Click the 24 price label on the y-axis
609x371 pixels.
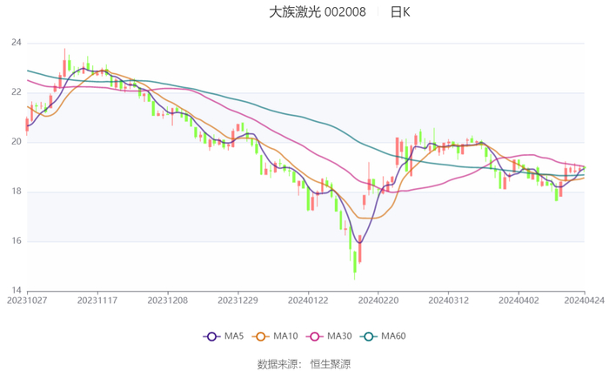click(x=17, y=43)
